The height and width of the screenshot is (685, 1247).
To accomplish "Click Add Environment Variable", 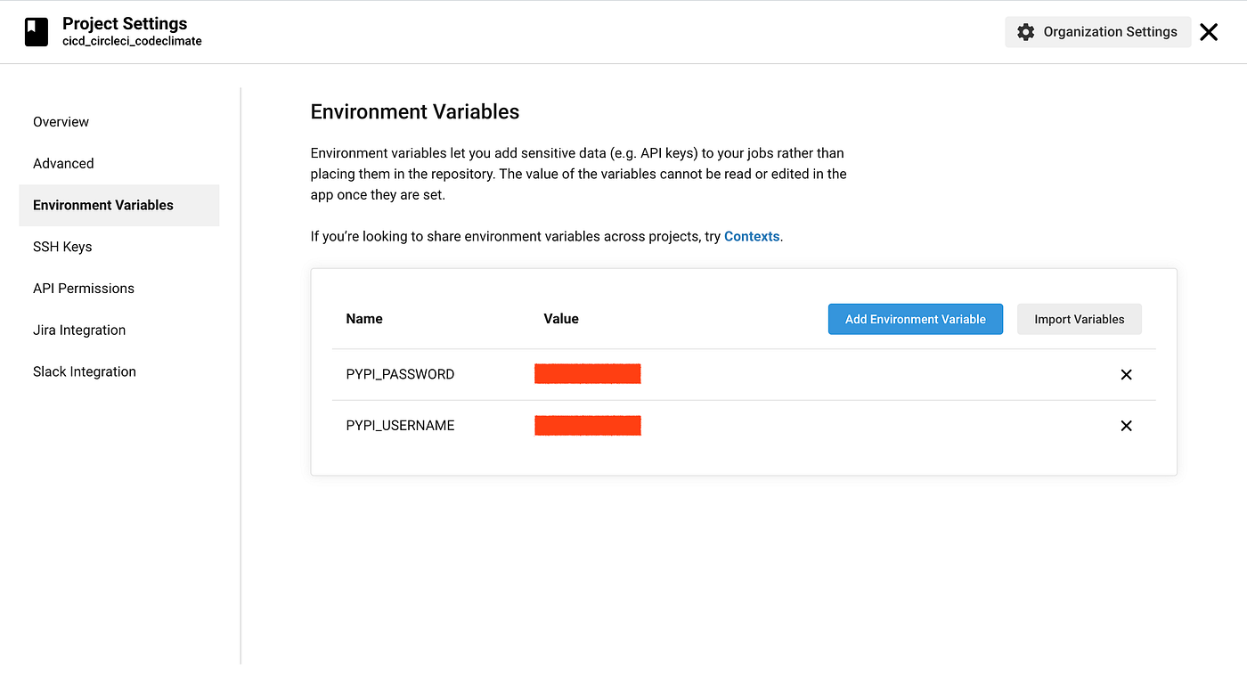I will click(x=915, y=318).
